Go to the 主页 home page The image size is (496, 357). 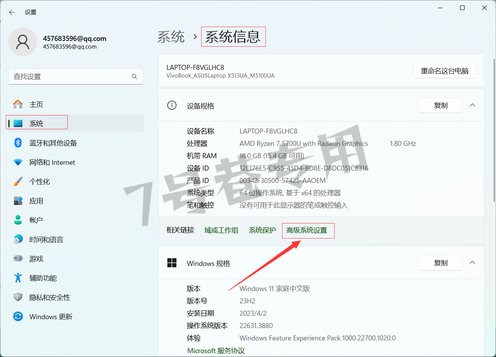coord(76,104)
